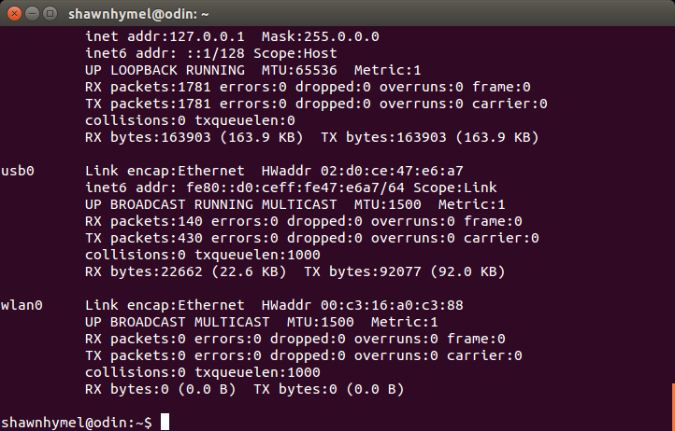
Task: Close the terminal window with the red button
Action: click(x=14, y=14)
